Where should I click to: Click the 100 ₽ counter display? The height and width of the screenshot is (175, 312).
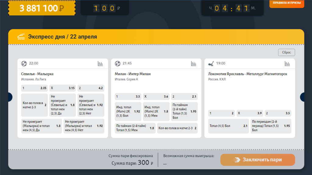tap(105, 8)
